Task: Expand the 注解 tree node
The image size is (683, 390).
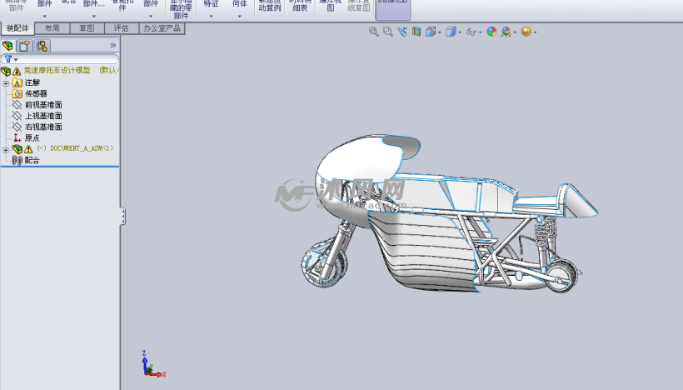Action: coord(6,82)
